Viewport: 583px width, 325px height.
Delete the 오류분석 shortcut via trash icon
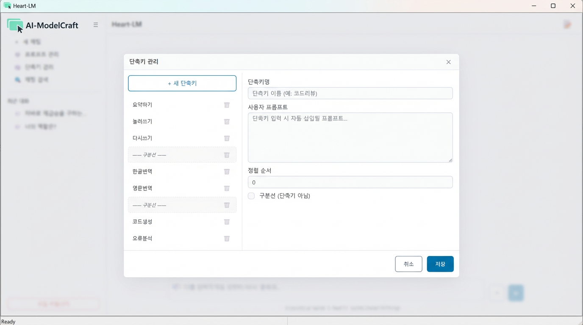pos(227,238)
